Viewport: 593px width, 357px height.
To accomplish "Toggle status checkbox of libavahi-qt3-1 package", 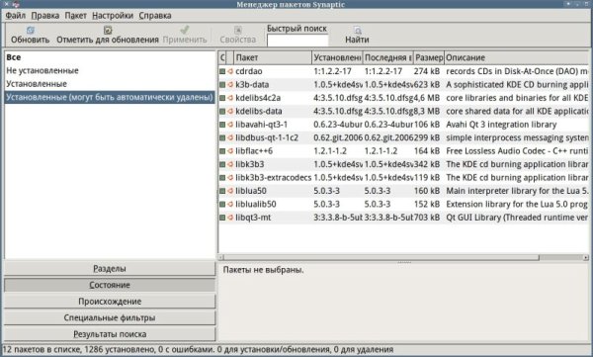I will point(222,125).
